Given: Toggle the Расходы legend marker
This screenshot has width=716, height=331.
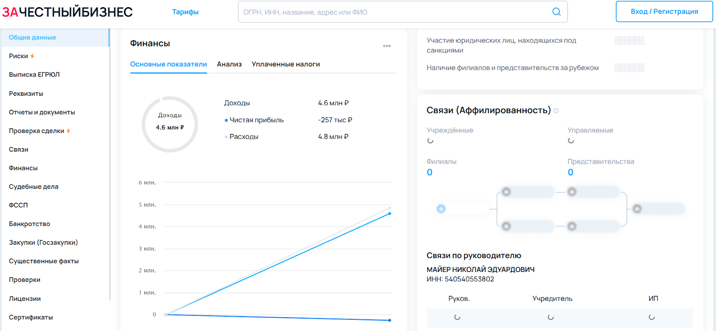Looking at the screenshot, I should [x=226, y=137].
